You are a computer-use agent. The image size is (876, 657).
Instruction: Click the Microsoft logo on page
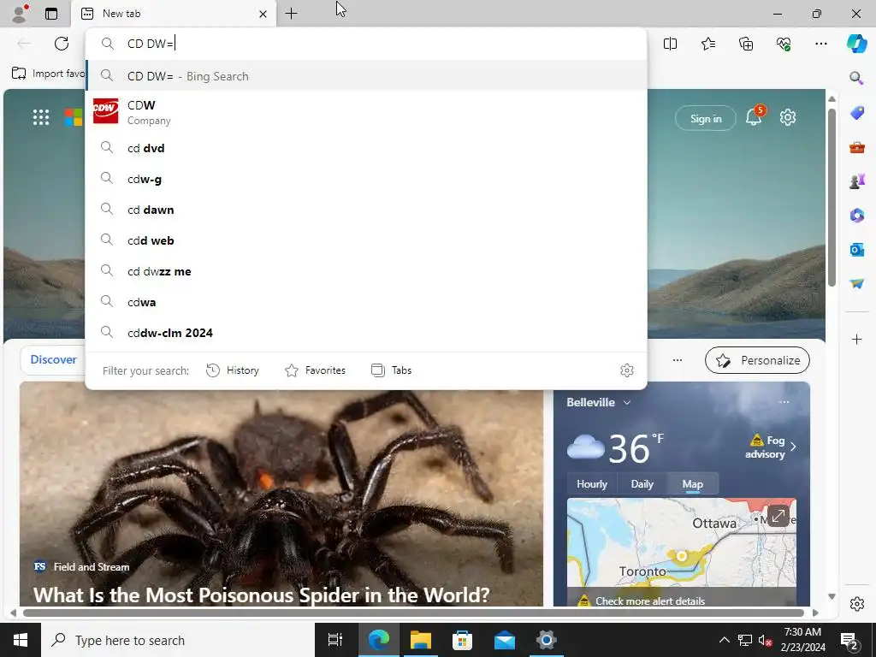click(74, 117)
